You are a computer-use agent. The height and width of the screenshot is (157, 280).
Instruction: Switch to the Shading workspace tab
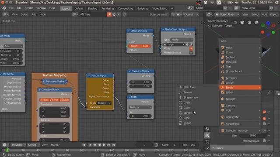(x=92, y=9)
